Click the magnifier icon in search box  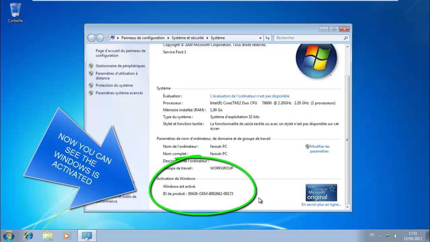(346, 38)
